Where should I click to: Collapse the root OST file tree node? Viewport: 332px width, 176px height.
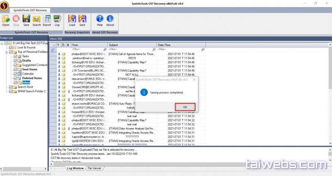pos(2,43)
